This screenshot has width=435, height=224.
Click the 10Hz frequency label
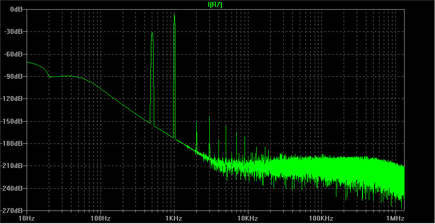click(x=27, y=218)
